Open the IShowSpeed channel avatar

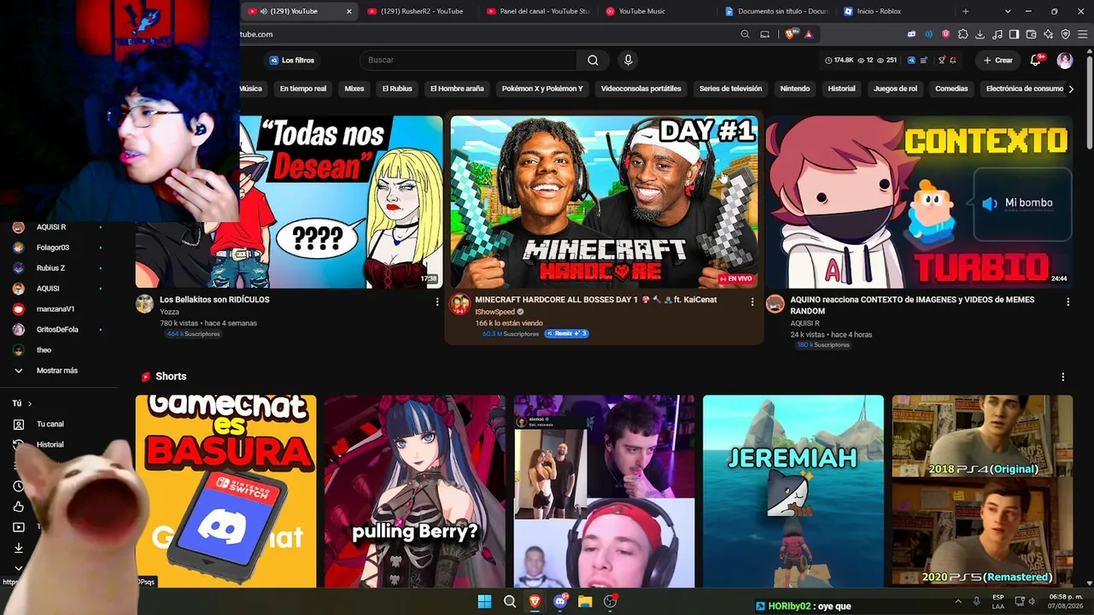459,304
